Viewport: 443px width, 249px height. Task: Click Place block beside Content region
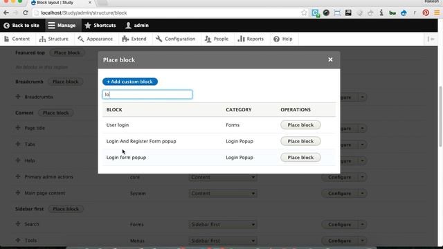(x=55, y=113)
